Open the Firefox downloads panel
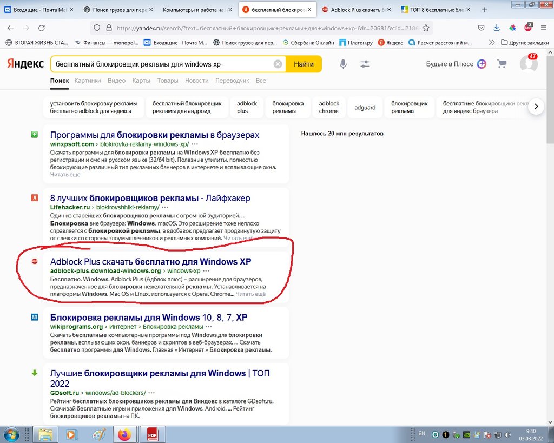Image resolution: width=554 pixels, height=443 pixels. pos(497,28)
